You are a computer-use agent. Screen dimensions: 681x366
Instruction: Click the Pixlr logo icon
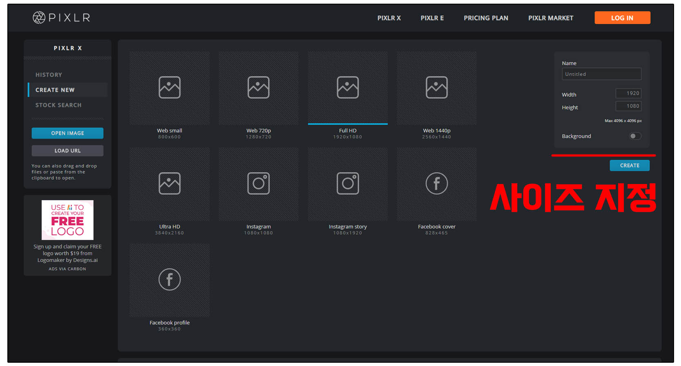(39, 18)
